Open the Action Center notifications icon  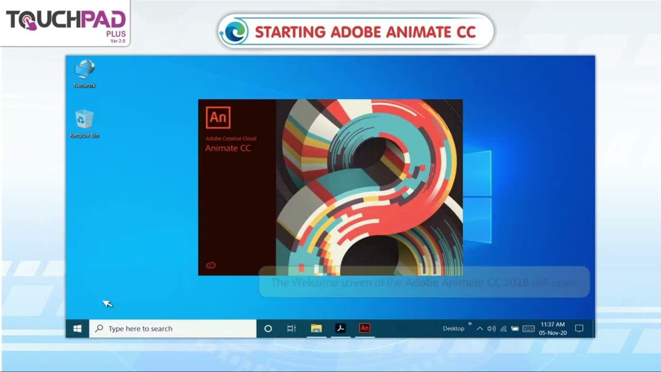point(579,329)
